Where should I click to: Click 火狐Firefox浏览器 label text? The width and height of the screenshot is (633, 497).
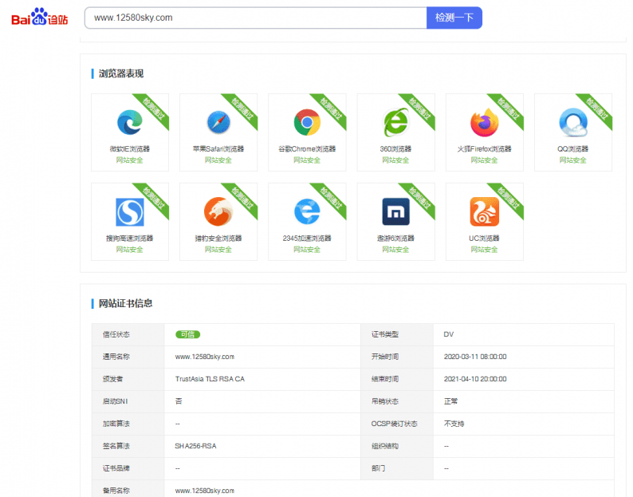pos(485,149)
